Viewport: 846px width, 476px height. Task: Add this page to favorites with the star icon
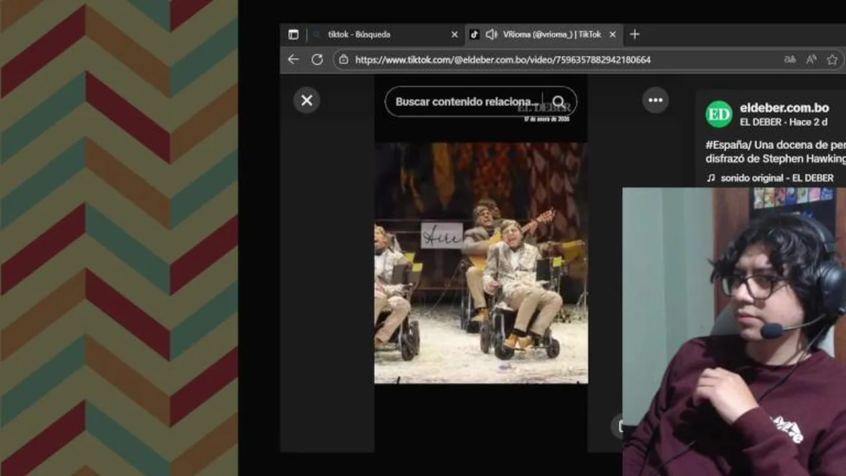coord(832,59)
